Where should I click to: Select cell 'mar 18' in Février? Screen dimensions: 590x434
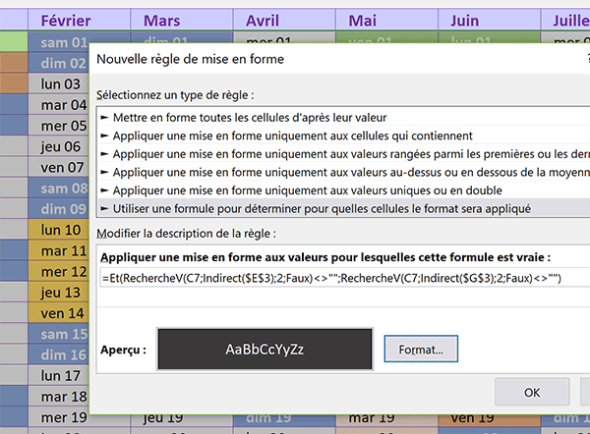pos(59,397)
